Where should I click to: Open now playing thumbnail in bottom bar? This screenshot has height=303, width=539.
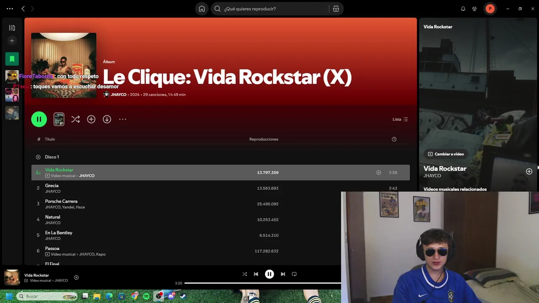[12, 278]
